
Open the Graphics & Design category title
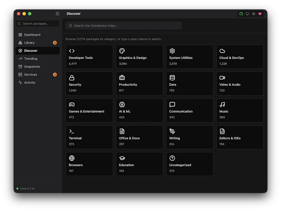(x=133, y=58)
